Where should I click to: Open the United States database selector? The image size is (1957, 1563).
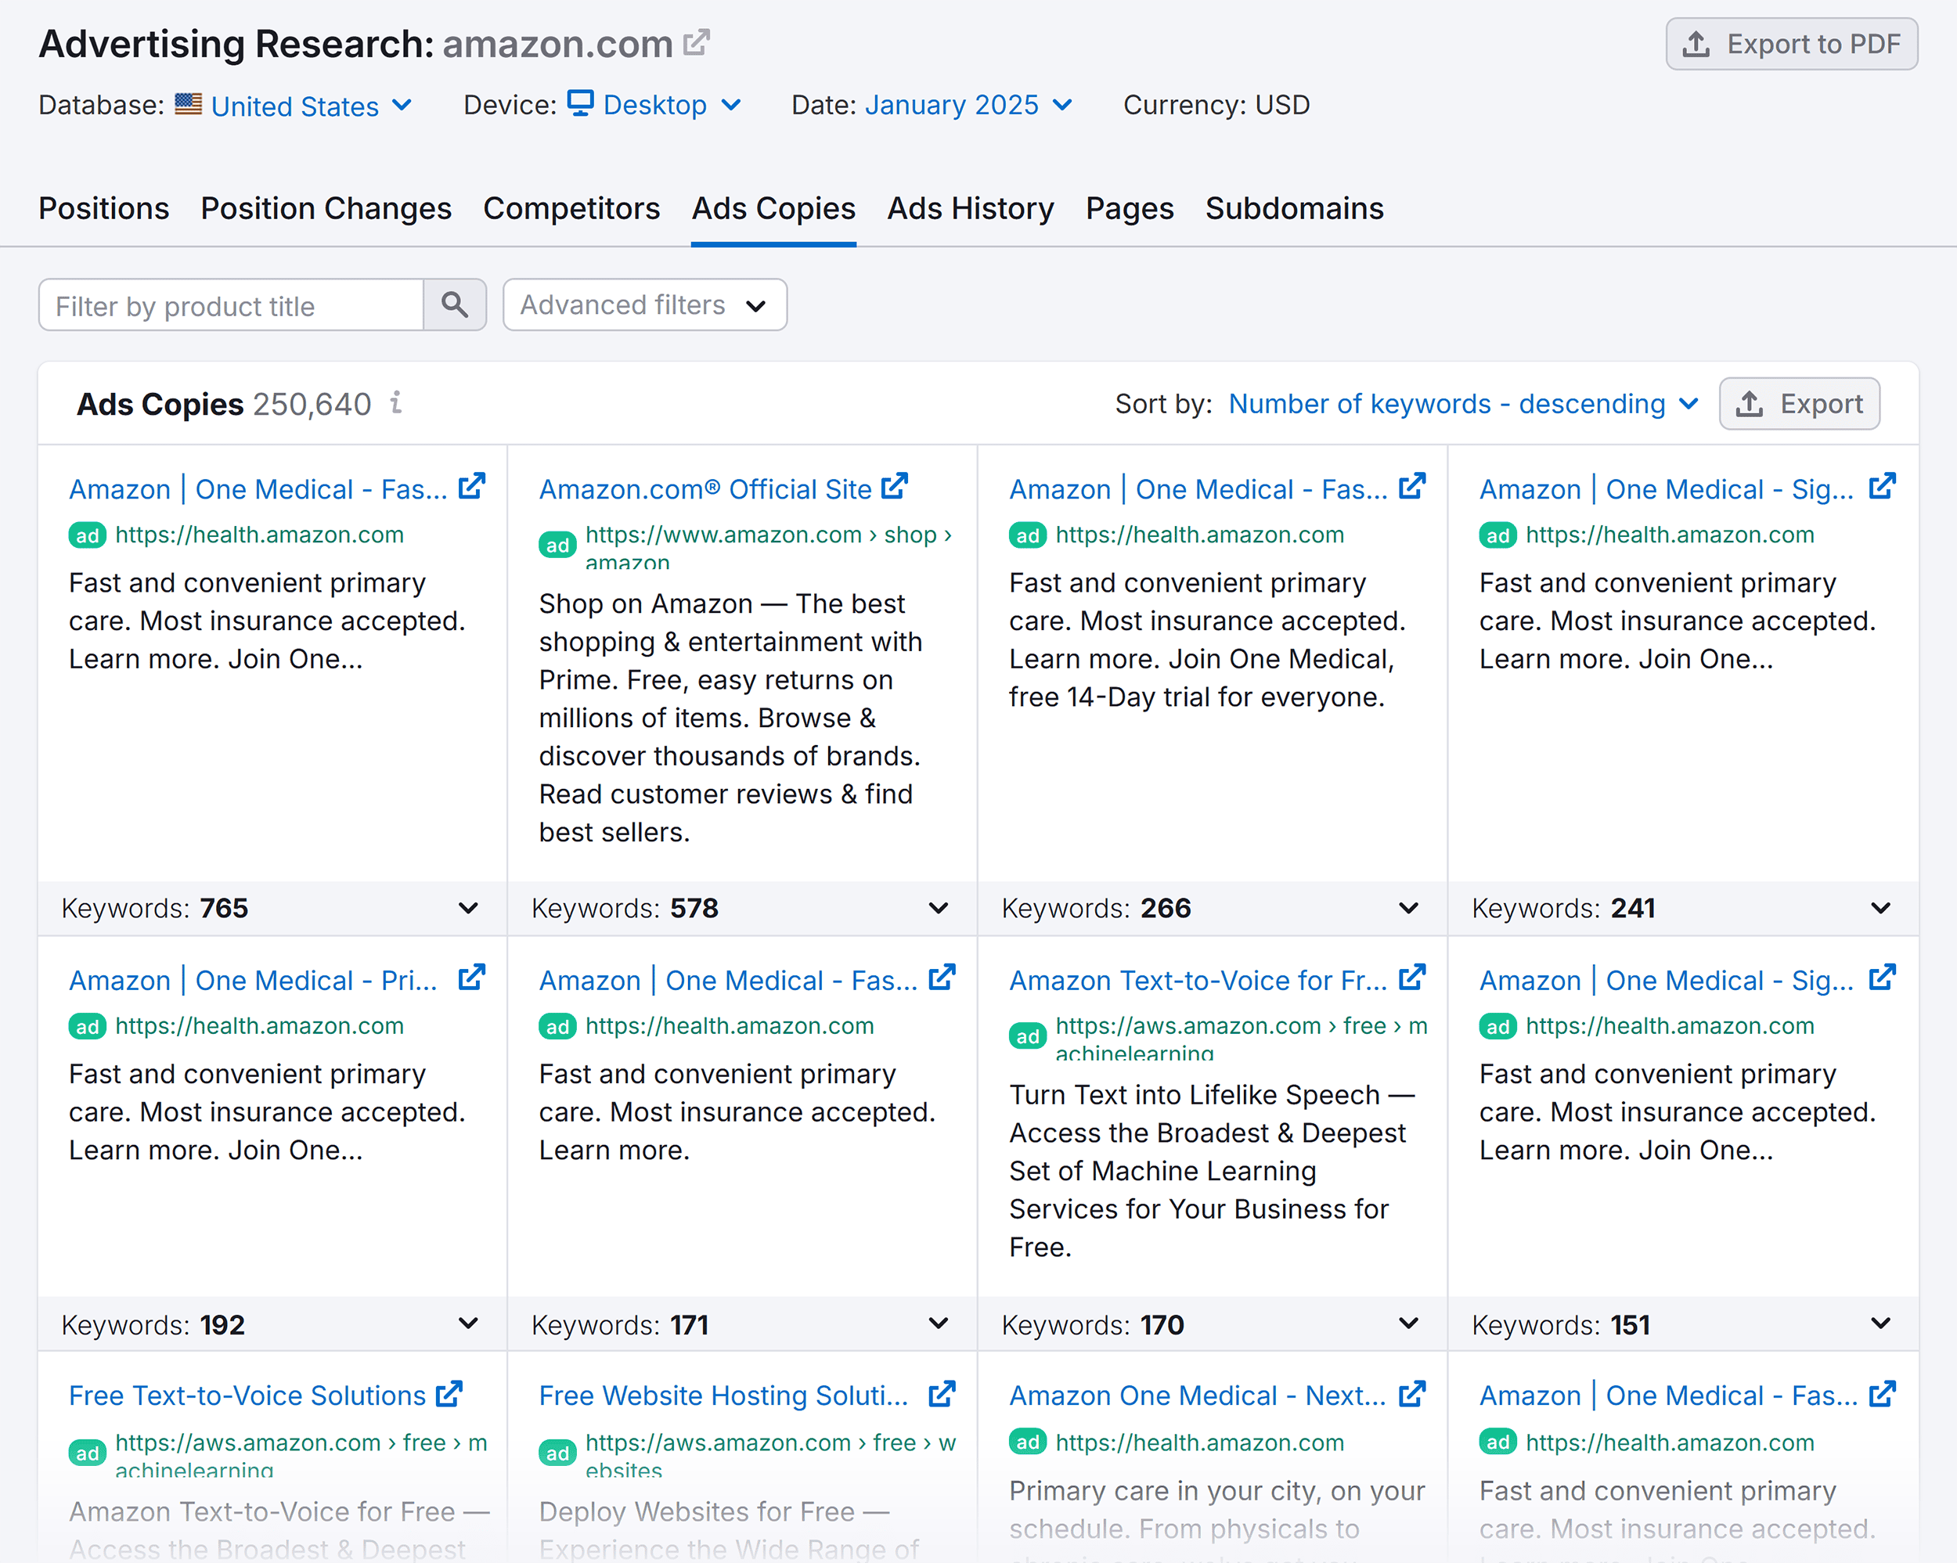click(x=294, y=106)
